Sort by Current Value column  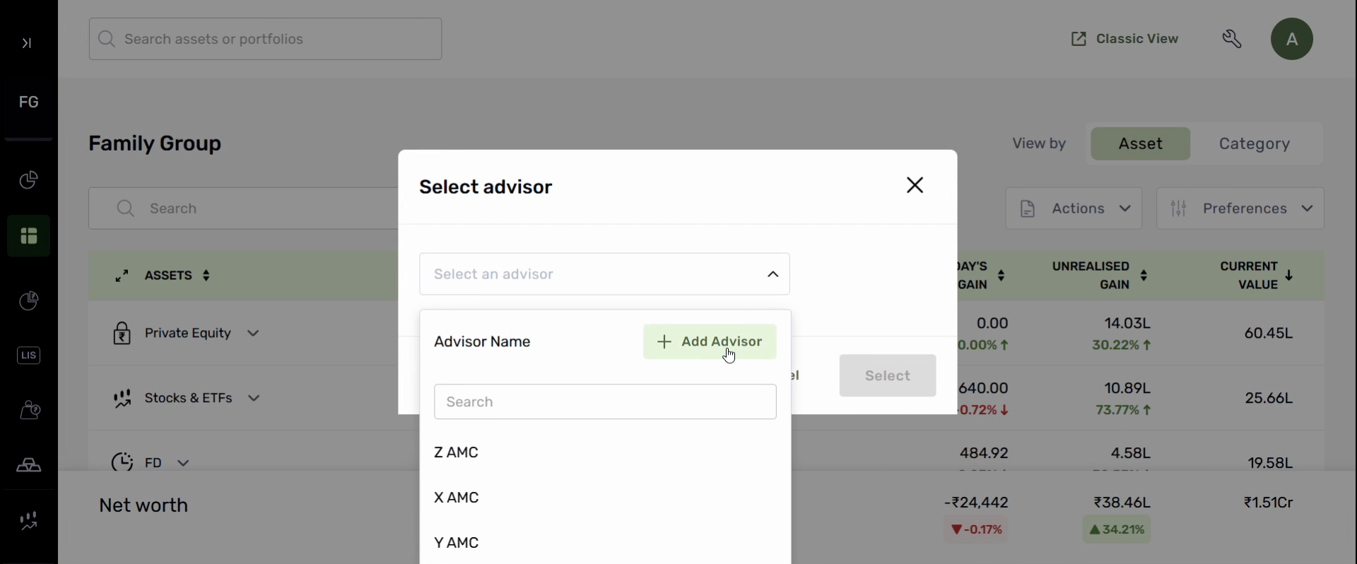(1289, 276)
